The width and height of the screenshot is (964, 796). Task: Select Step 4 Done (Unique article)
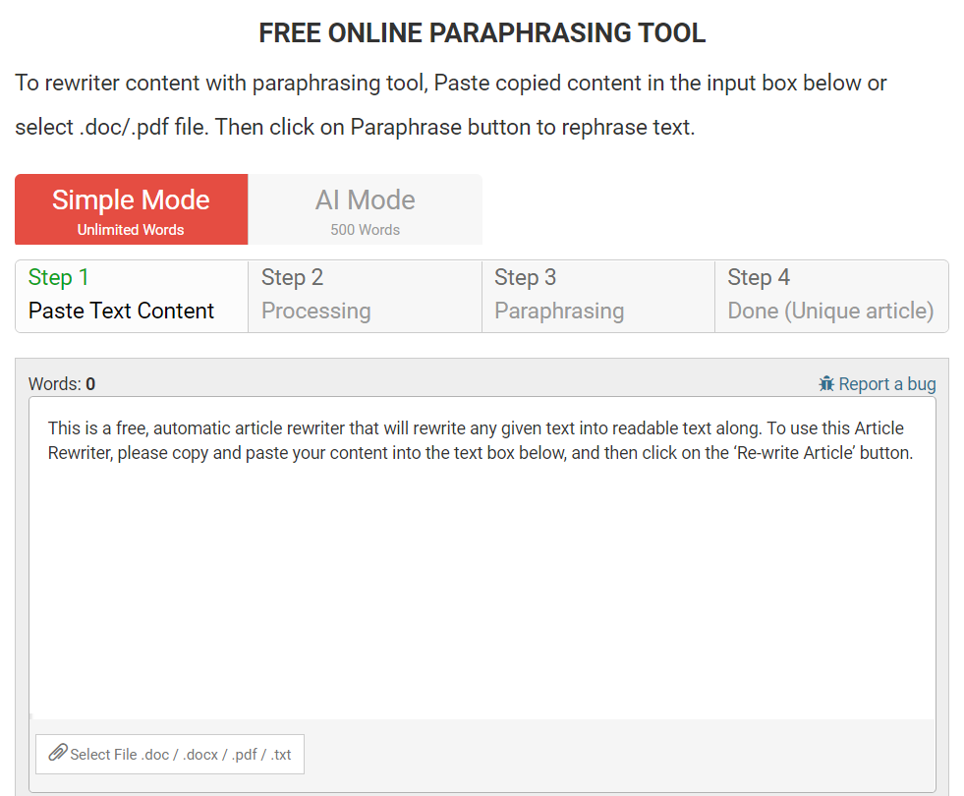coord(830,296)
